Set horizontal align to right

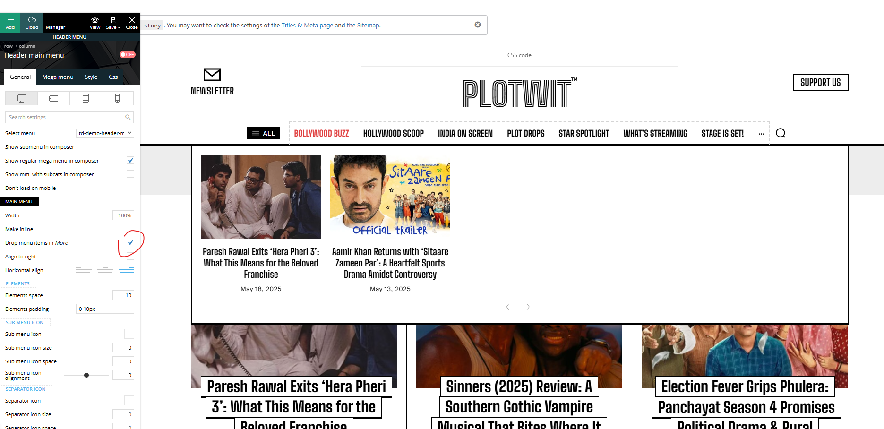point(126,270)
